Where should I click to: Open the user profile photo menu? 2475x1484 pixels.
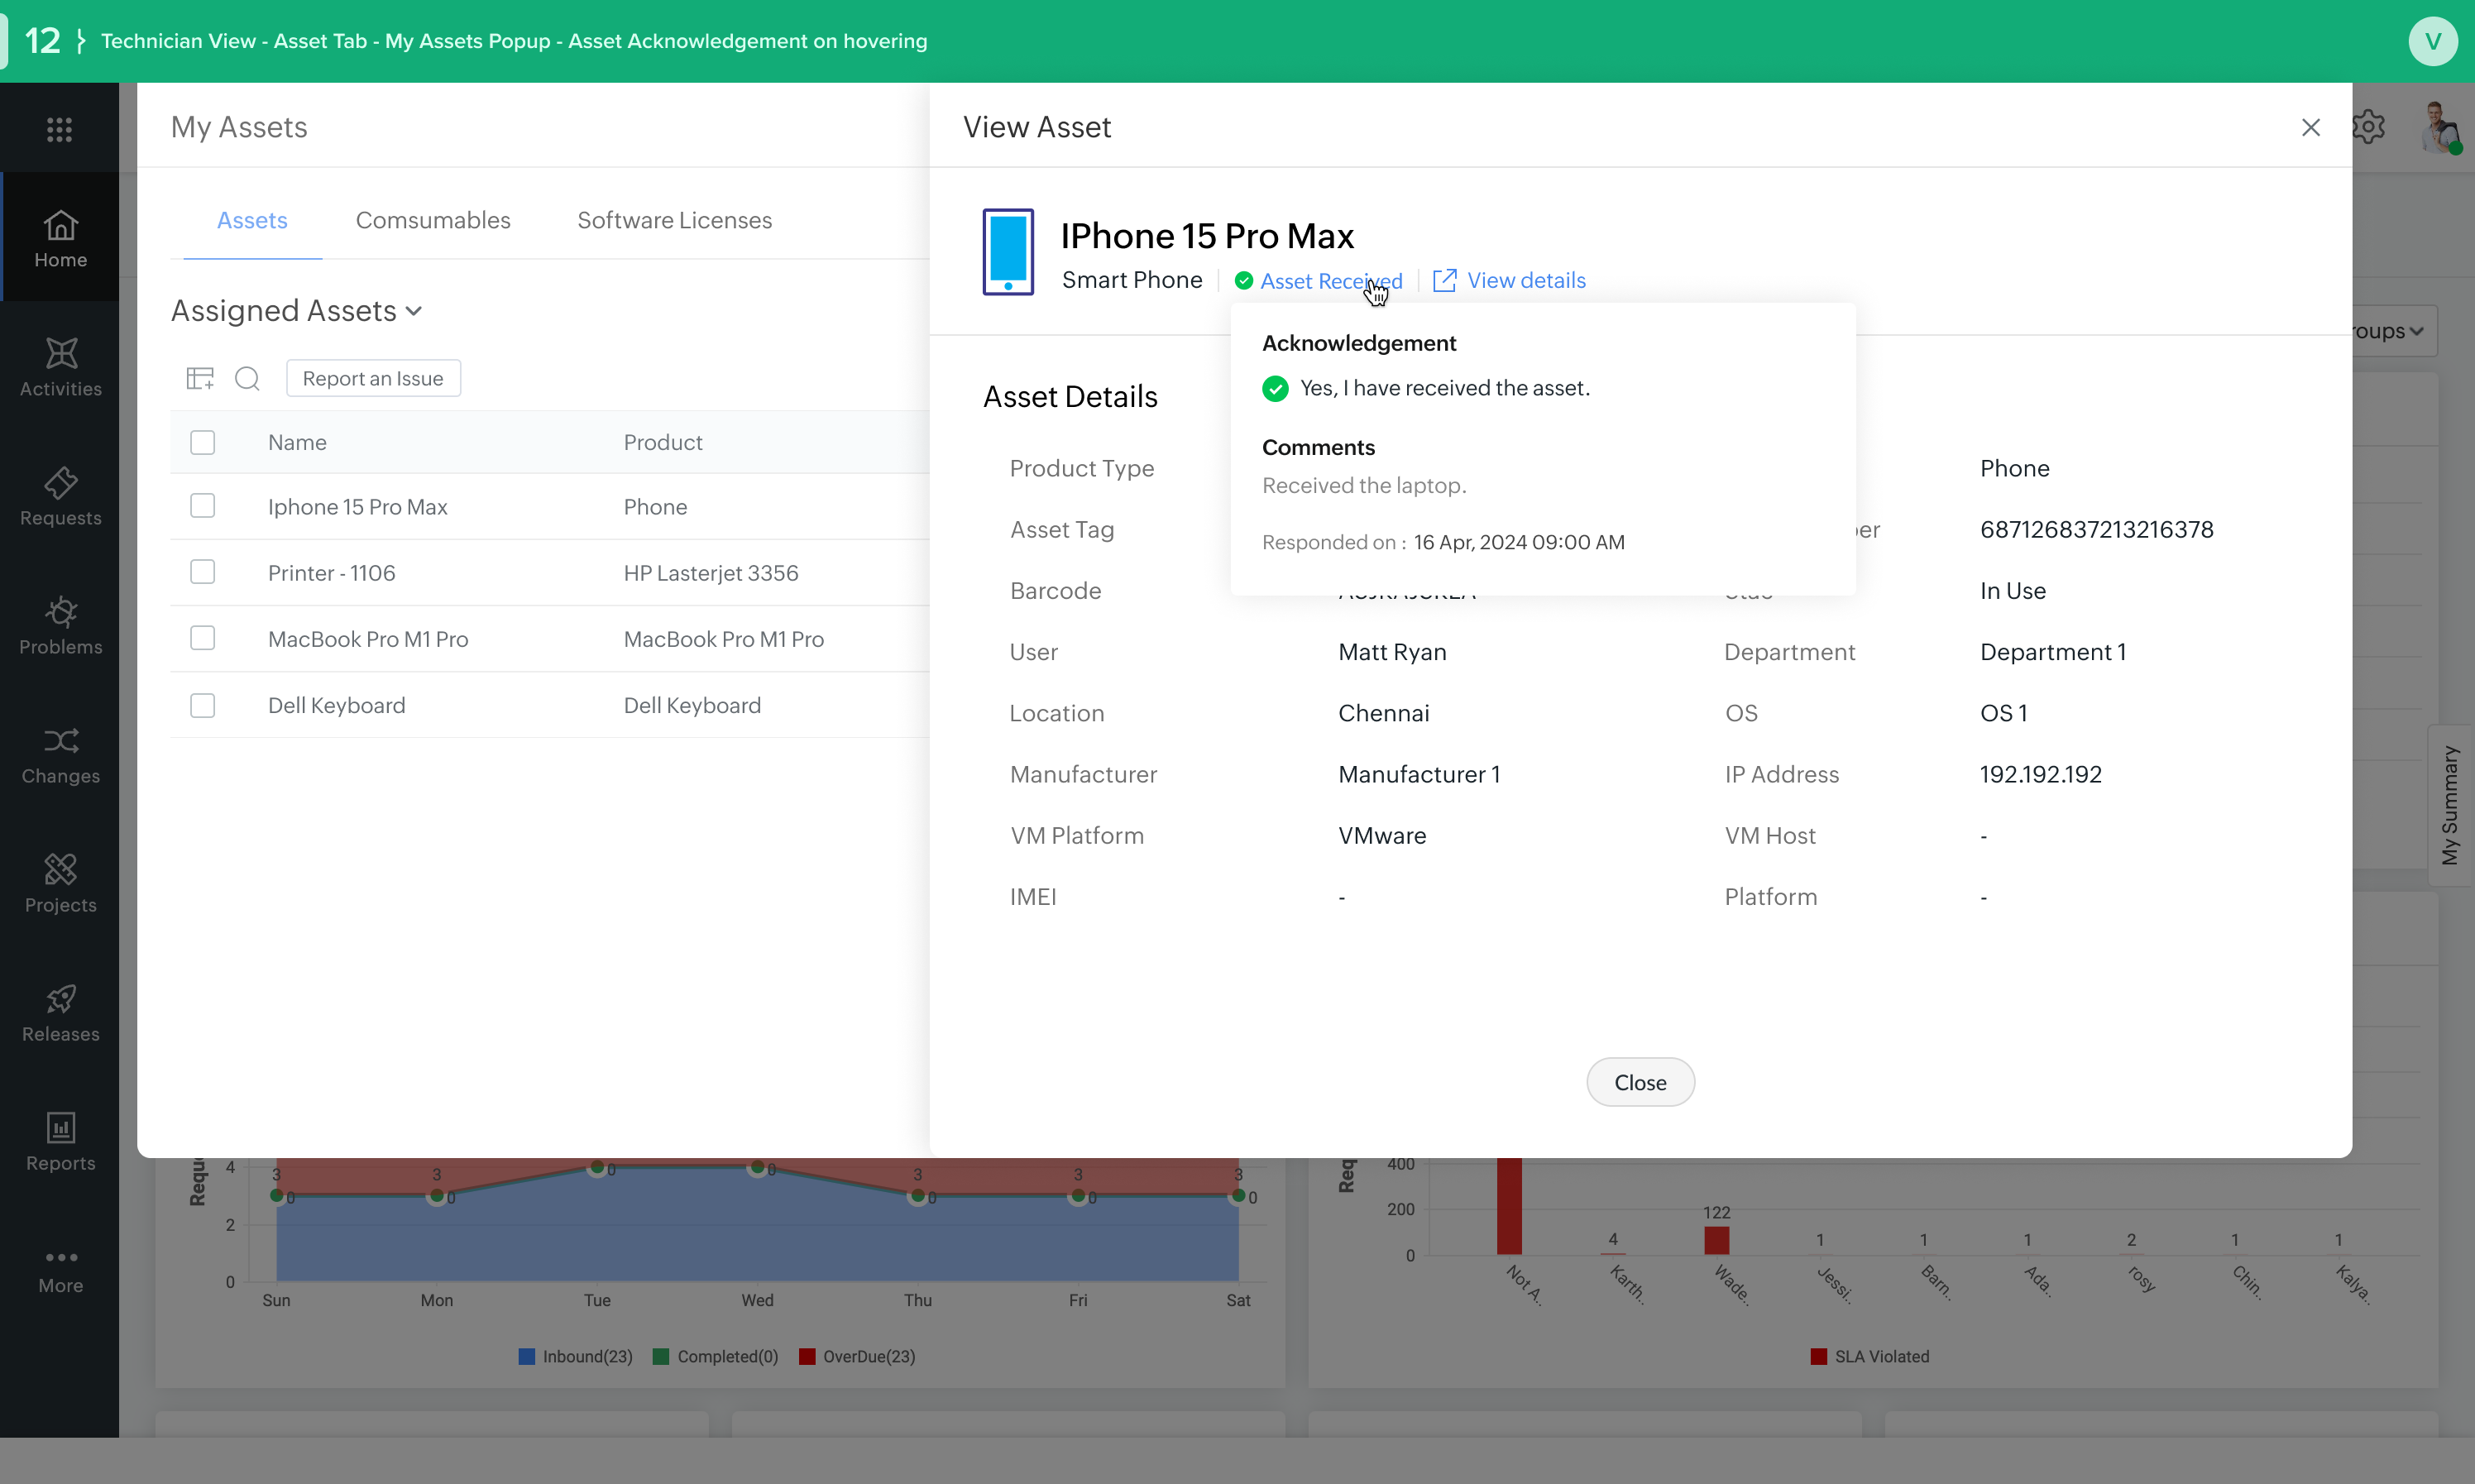pos(2440,128)
